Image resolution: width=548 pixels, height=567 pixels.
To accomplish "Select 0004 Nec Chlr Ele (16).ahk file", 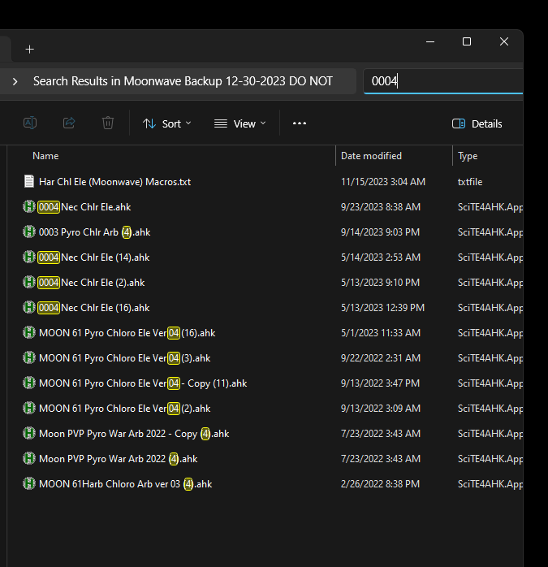I will (x=94, y=308).
